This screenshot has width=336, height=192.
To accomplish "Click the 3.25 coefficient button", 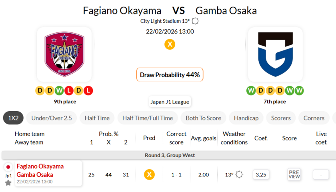I will pos(261,174).
